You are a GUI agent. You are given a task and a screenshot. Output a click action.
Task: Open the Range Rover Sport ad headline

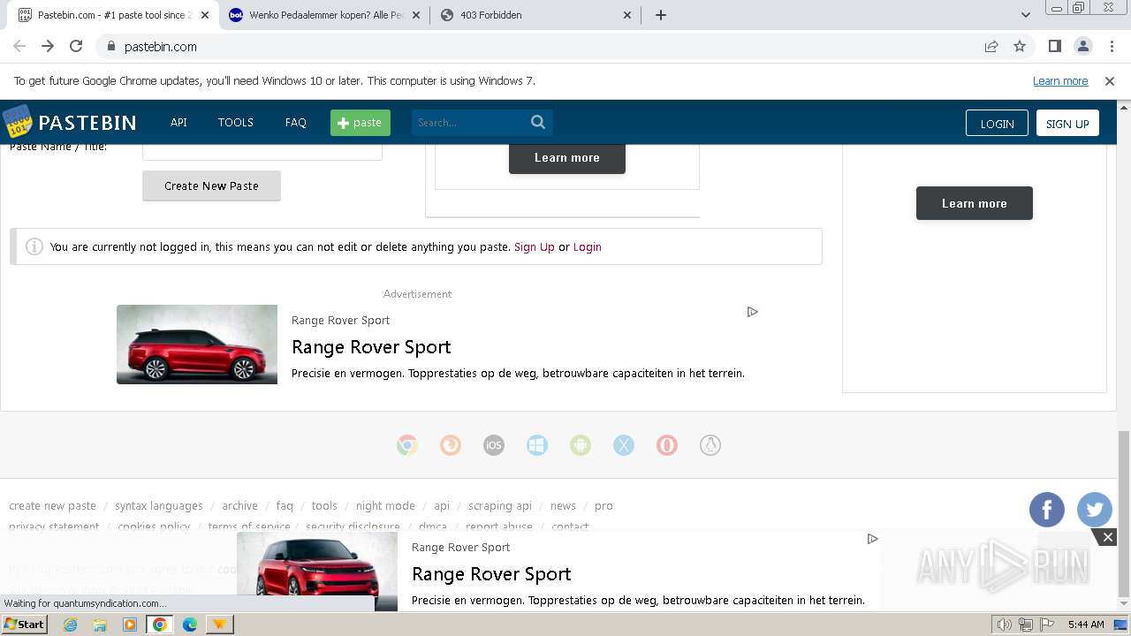[371, 347]
